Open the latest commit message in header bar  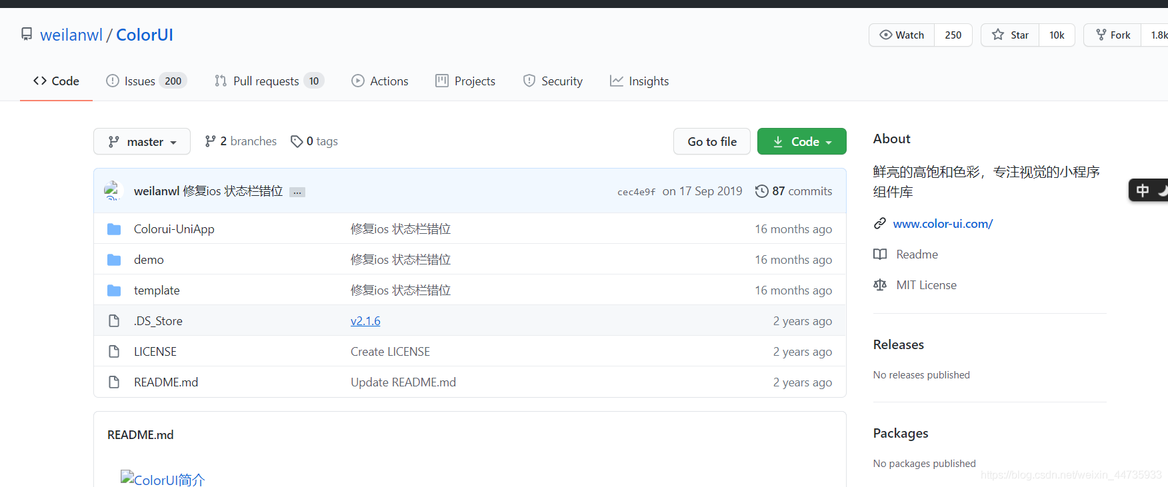pos(233,191)
